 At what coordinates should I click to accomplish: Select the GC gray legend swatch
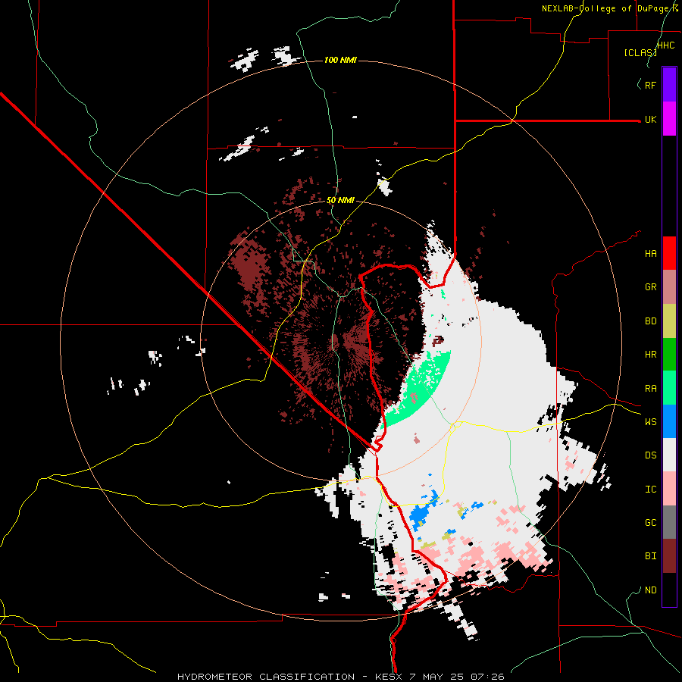[669, 522]
